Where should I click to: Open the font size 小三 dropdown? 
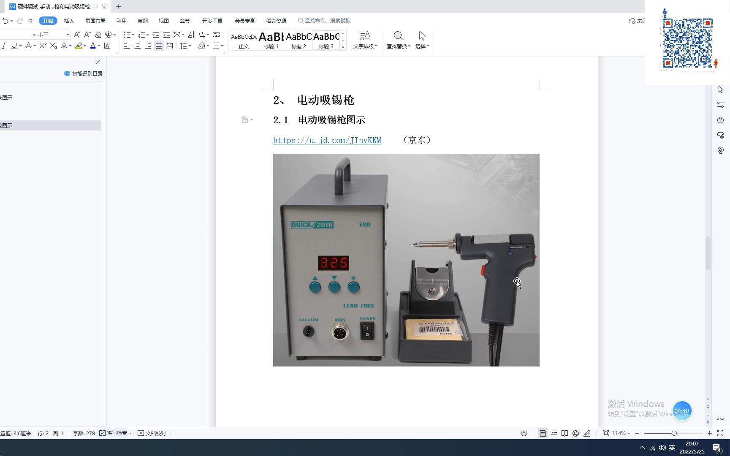68,35
